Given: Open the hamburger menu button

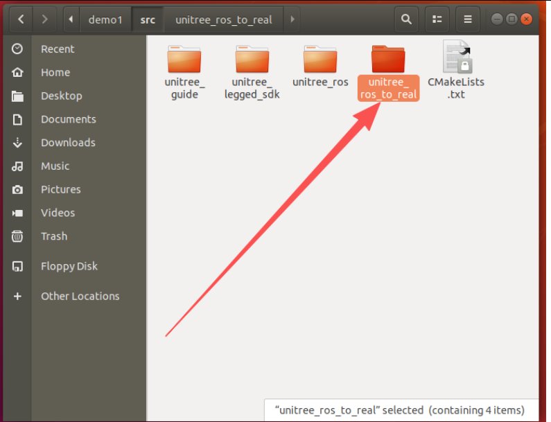Looking at the screenshot, I should (x=468, y=19).
